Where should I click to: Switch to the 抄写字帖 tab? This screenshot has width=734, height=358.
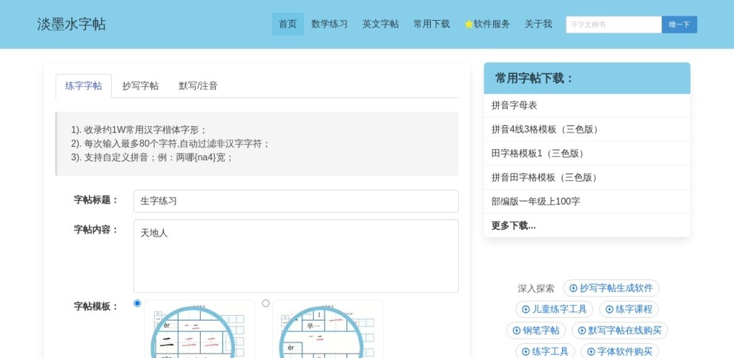140,86
